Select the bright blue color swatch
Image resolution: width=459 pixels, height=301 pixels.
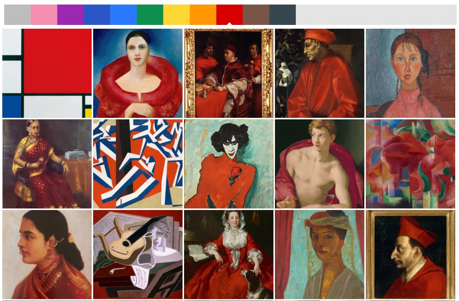tap(123, 15)
